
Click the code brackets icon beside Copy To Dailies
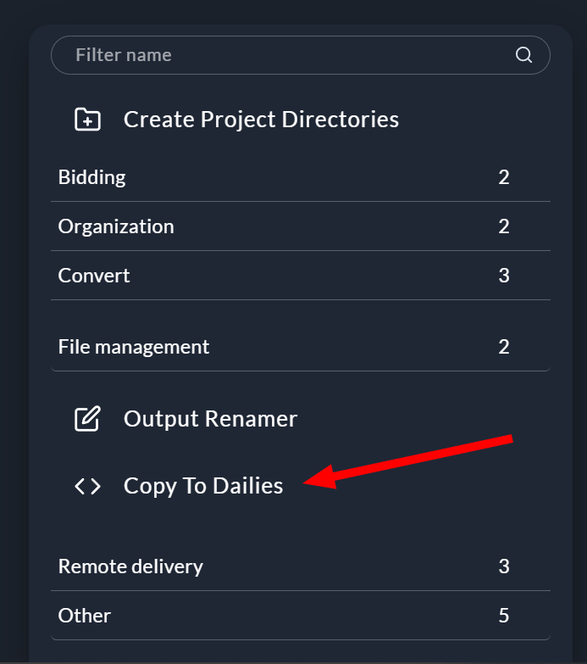87,486
